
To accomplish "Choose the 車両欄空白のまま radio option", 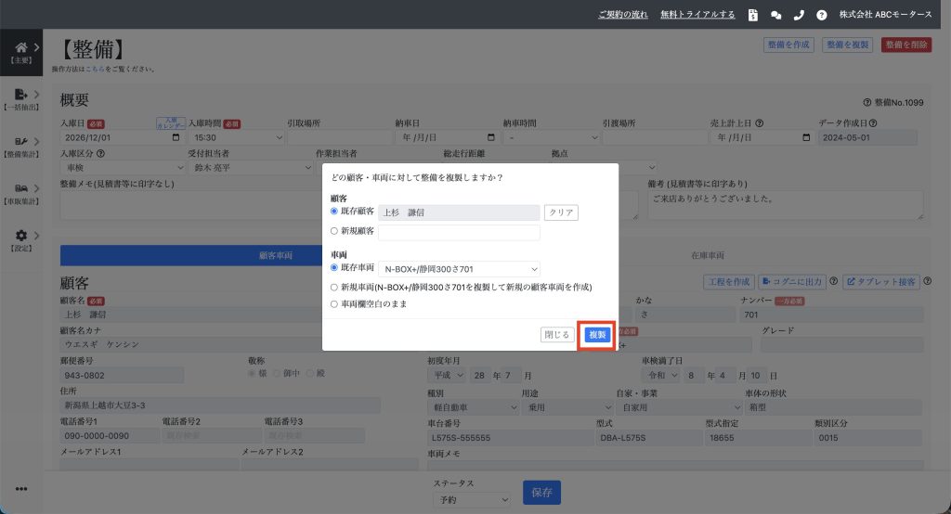I will point(334,303).
